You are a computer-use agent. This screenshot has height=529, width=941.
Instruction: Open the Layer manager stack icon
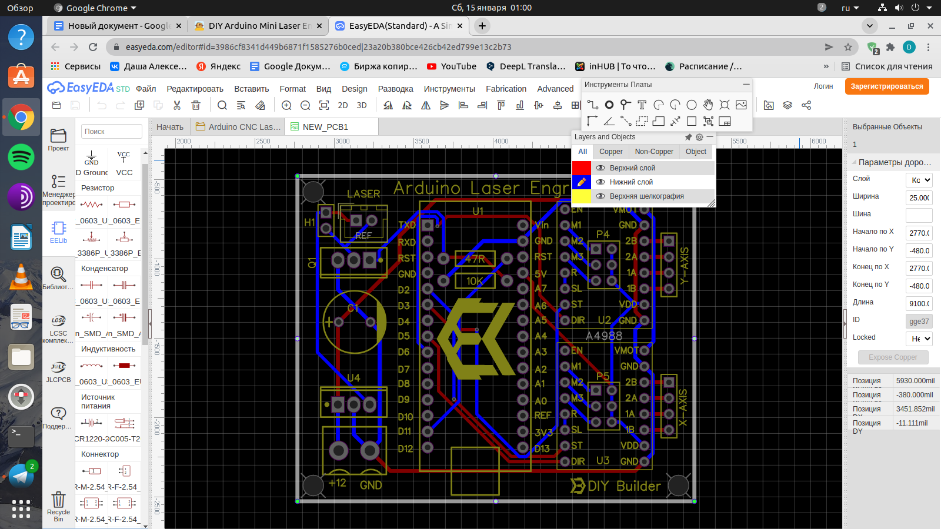coord(787,105)
